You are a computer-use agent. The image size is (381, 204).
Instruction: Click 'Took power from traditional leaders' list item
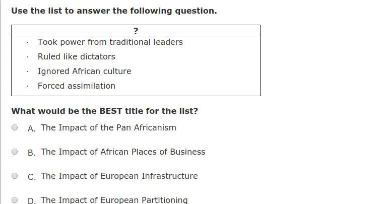(110, 42)
